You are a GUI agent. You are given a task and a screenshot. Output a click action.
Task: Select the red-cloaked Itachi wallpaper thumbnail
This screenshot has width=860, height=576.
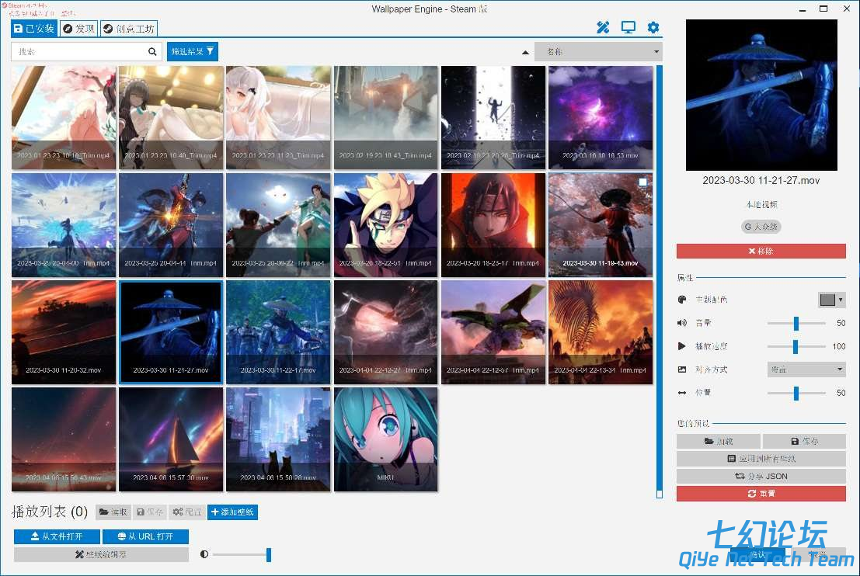click(x=493, y=224)
